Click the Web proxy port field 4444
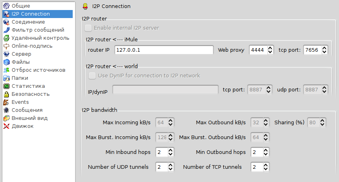 tap(258, 50)
